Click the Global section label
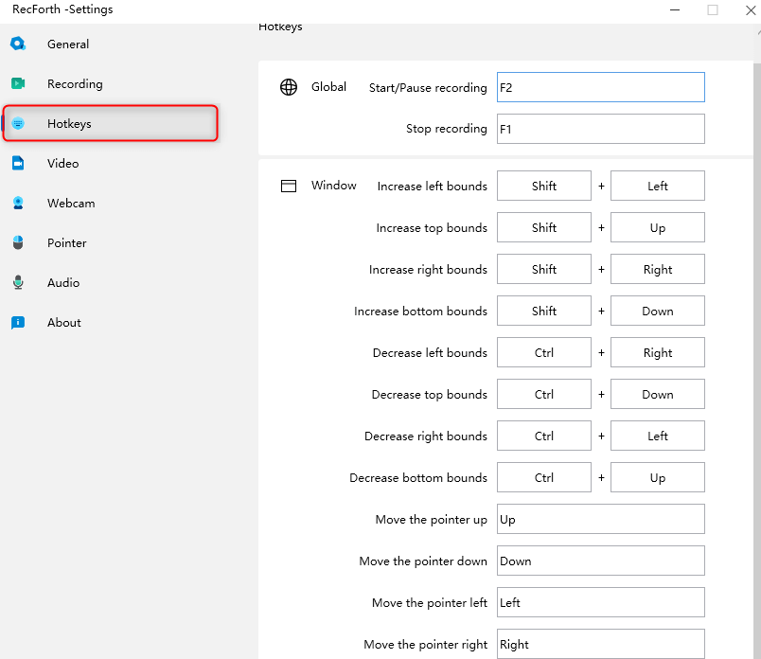This screenshot has width=761, height=659. [x=328, y=87]
